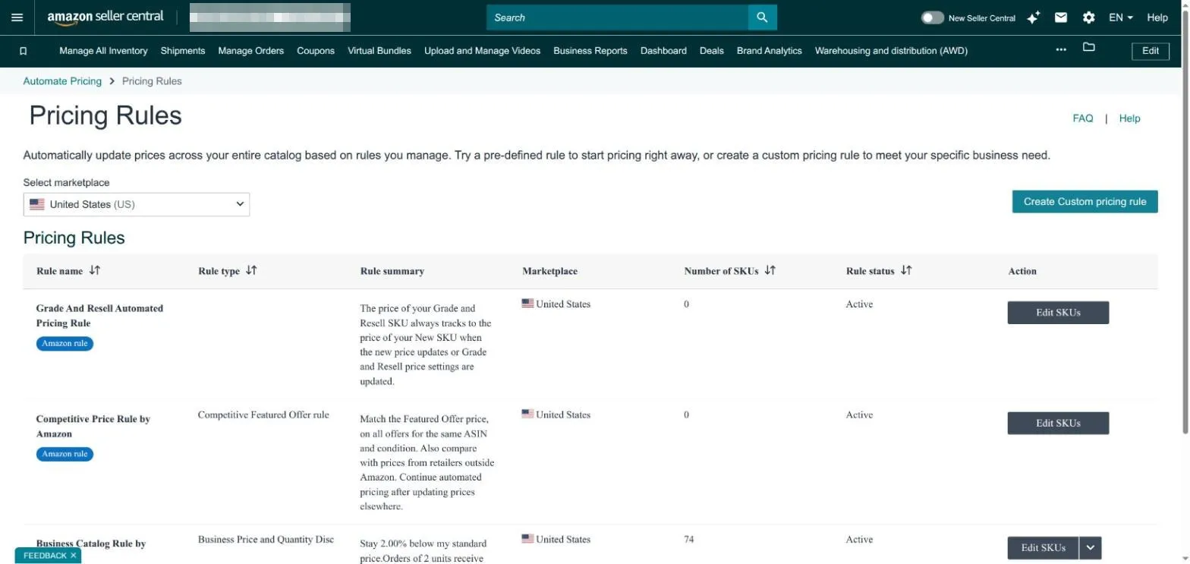
Task: Open the settings gear icon
Action: 1089,17
